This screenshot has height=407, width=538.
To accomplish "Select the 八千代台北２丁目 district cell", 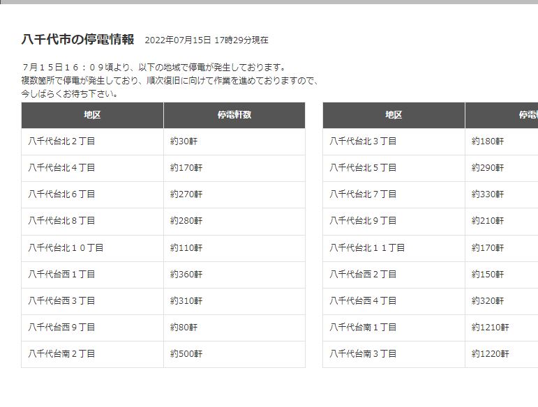I will [x=92, y=141].
